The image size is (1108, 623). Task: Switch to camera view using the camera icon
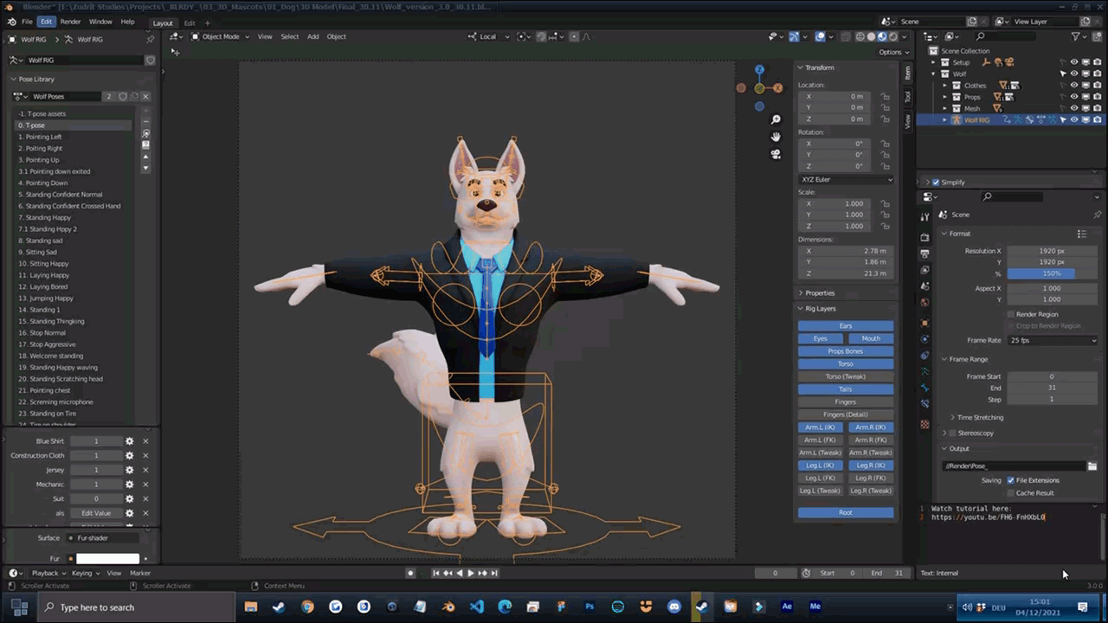point(776,154)
